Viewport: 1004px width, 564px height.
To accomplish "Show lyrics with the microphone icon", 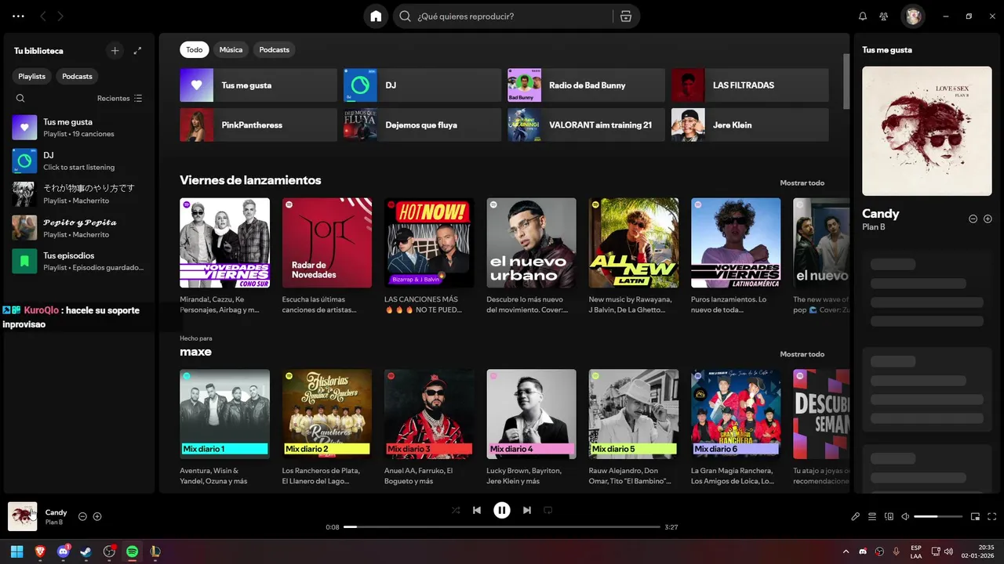I will click(856, 516).
